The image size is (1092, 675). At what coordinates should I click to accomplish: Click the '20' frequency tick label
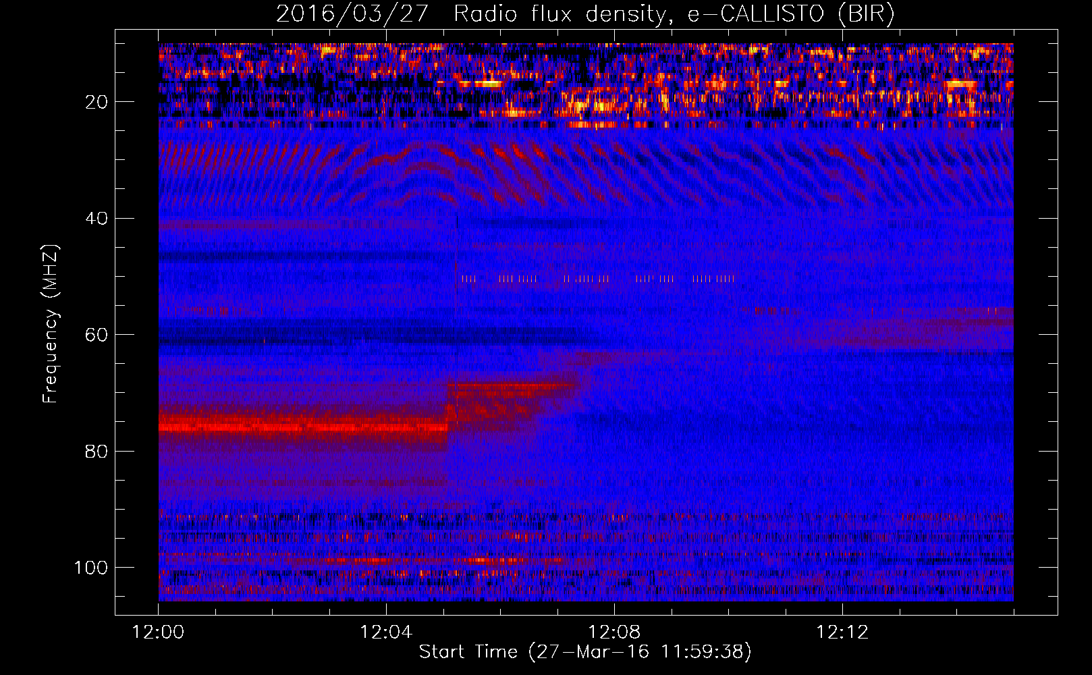click(97, 102)
